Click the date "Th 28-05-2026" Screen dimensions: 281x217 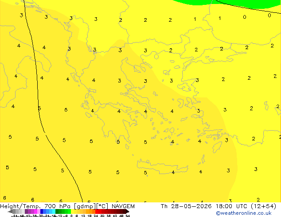(x=186, y=206)
